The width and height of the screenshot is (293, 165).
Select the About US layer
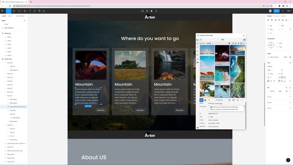click(10, 147)
